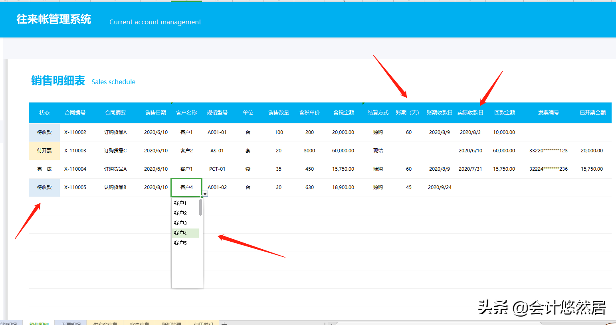Click the 45 days term cell

pos(409,187)
